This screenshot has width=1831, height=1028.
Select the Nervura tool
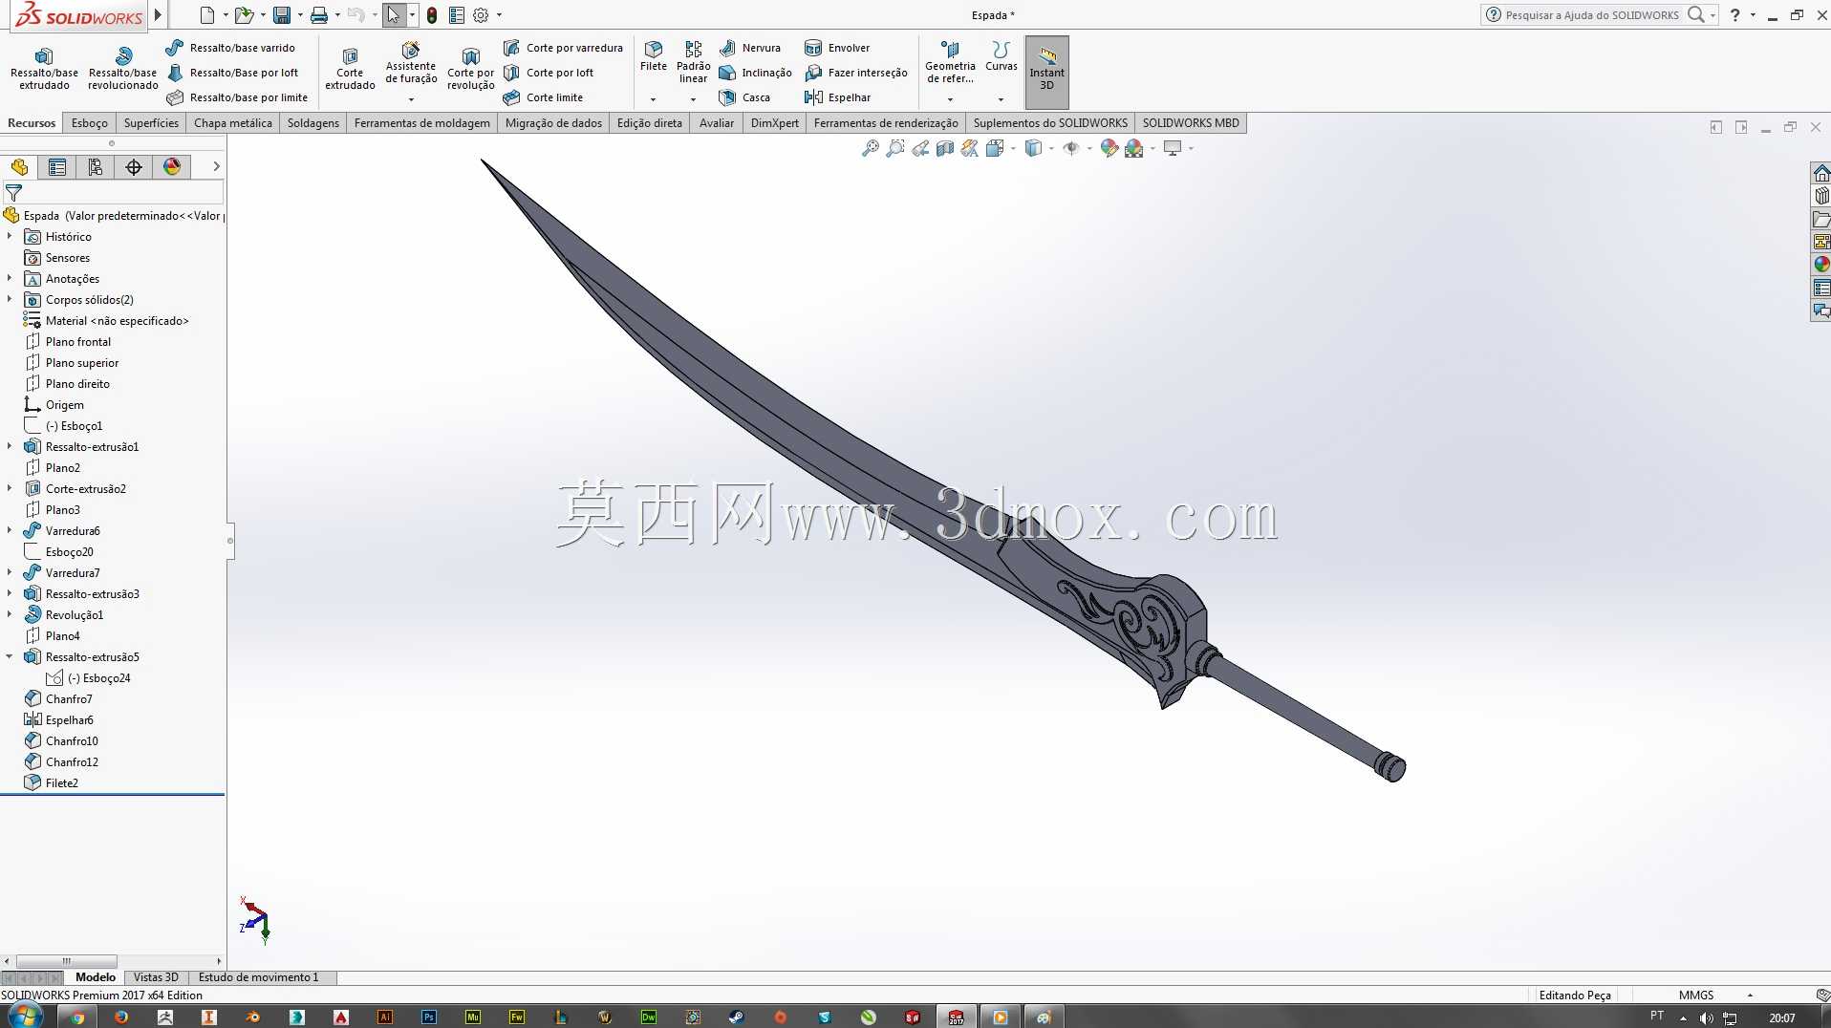pos(750,48)
